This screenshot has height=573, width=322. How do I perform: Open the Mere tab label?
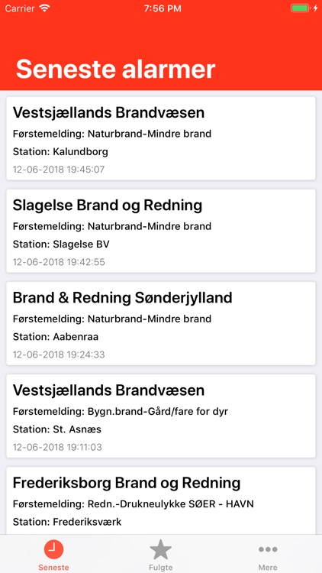(x=268, y=568)
